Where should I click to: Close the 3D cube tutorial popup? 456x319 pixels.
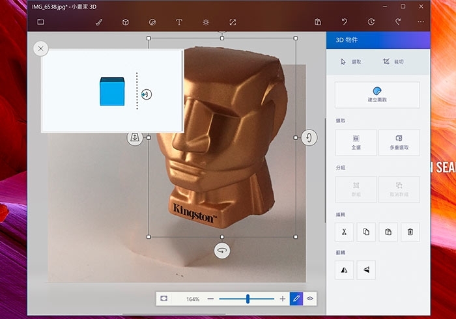pos(41,48)
